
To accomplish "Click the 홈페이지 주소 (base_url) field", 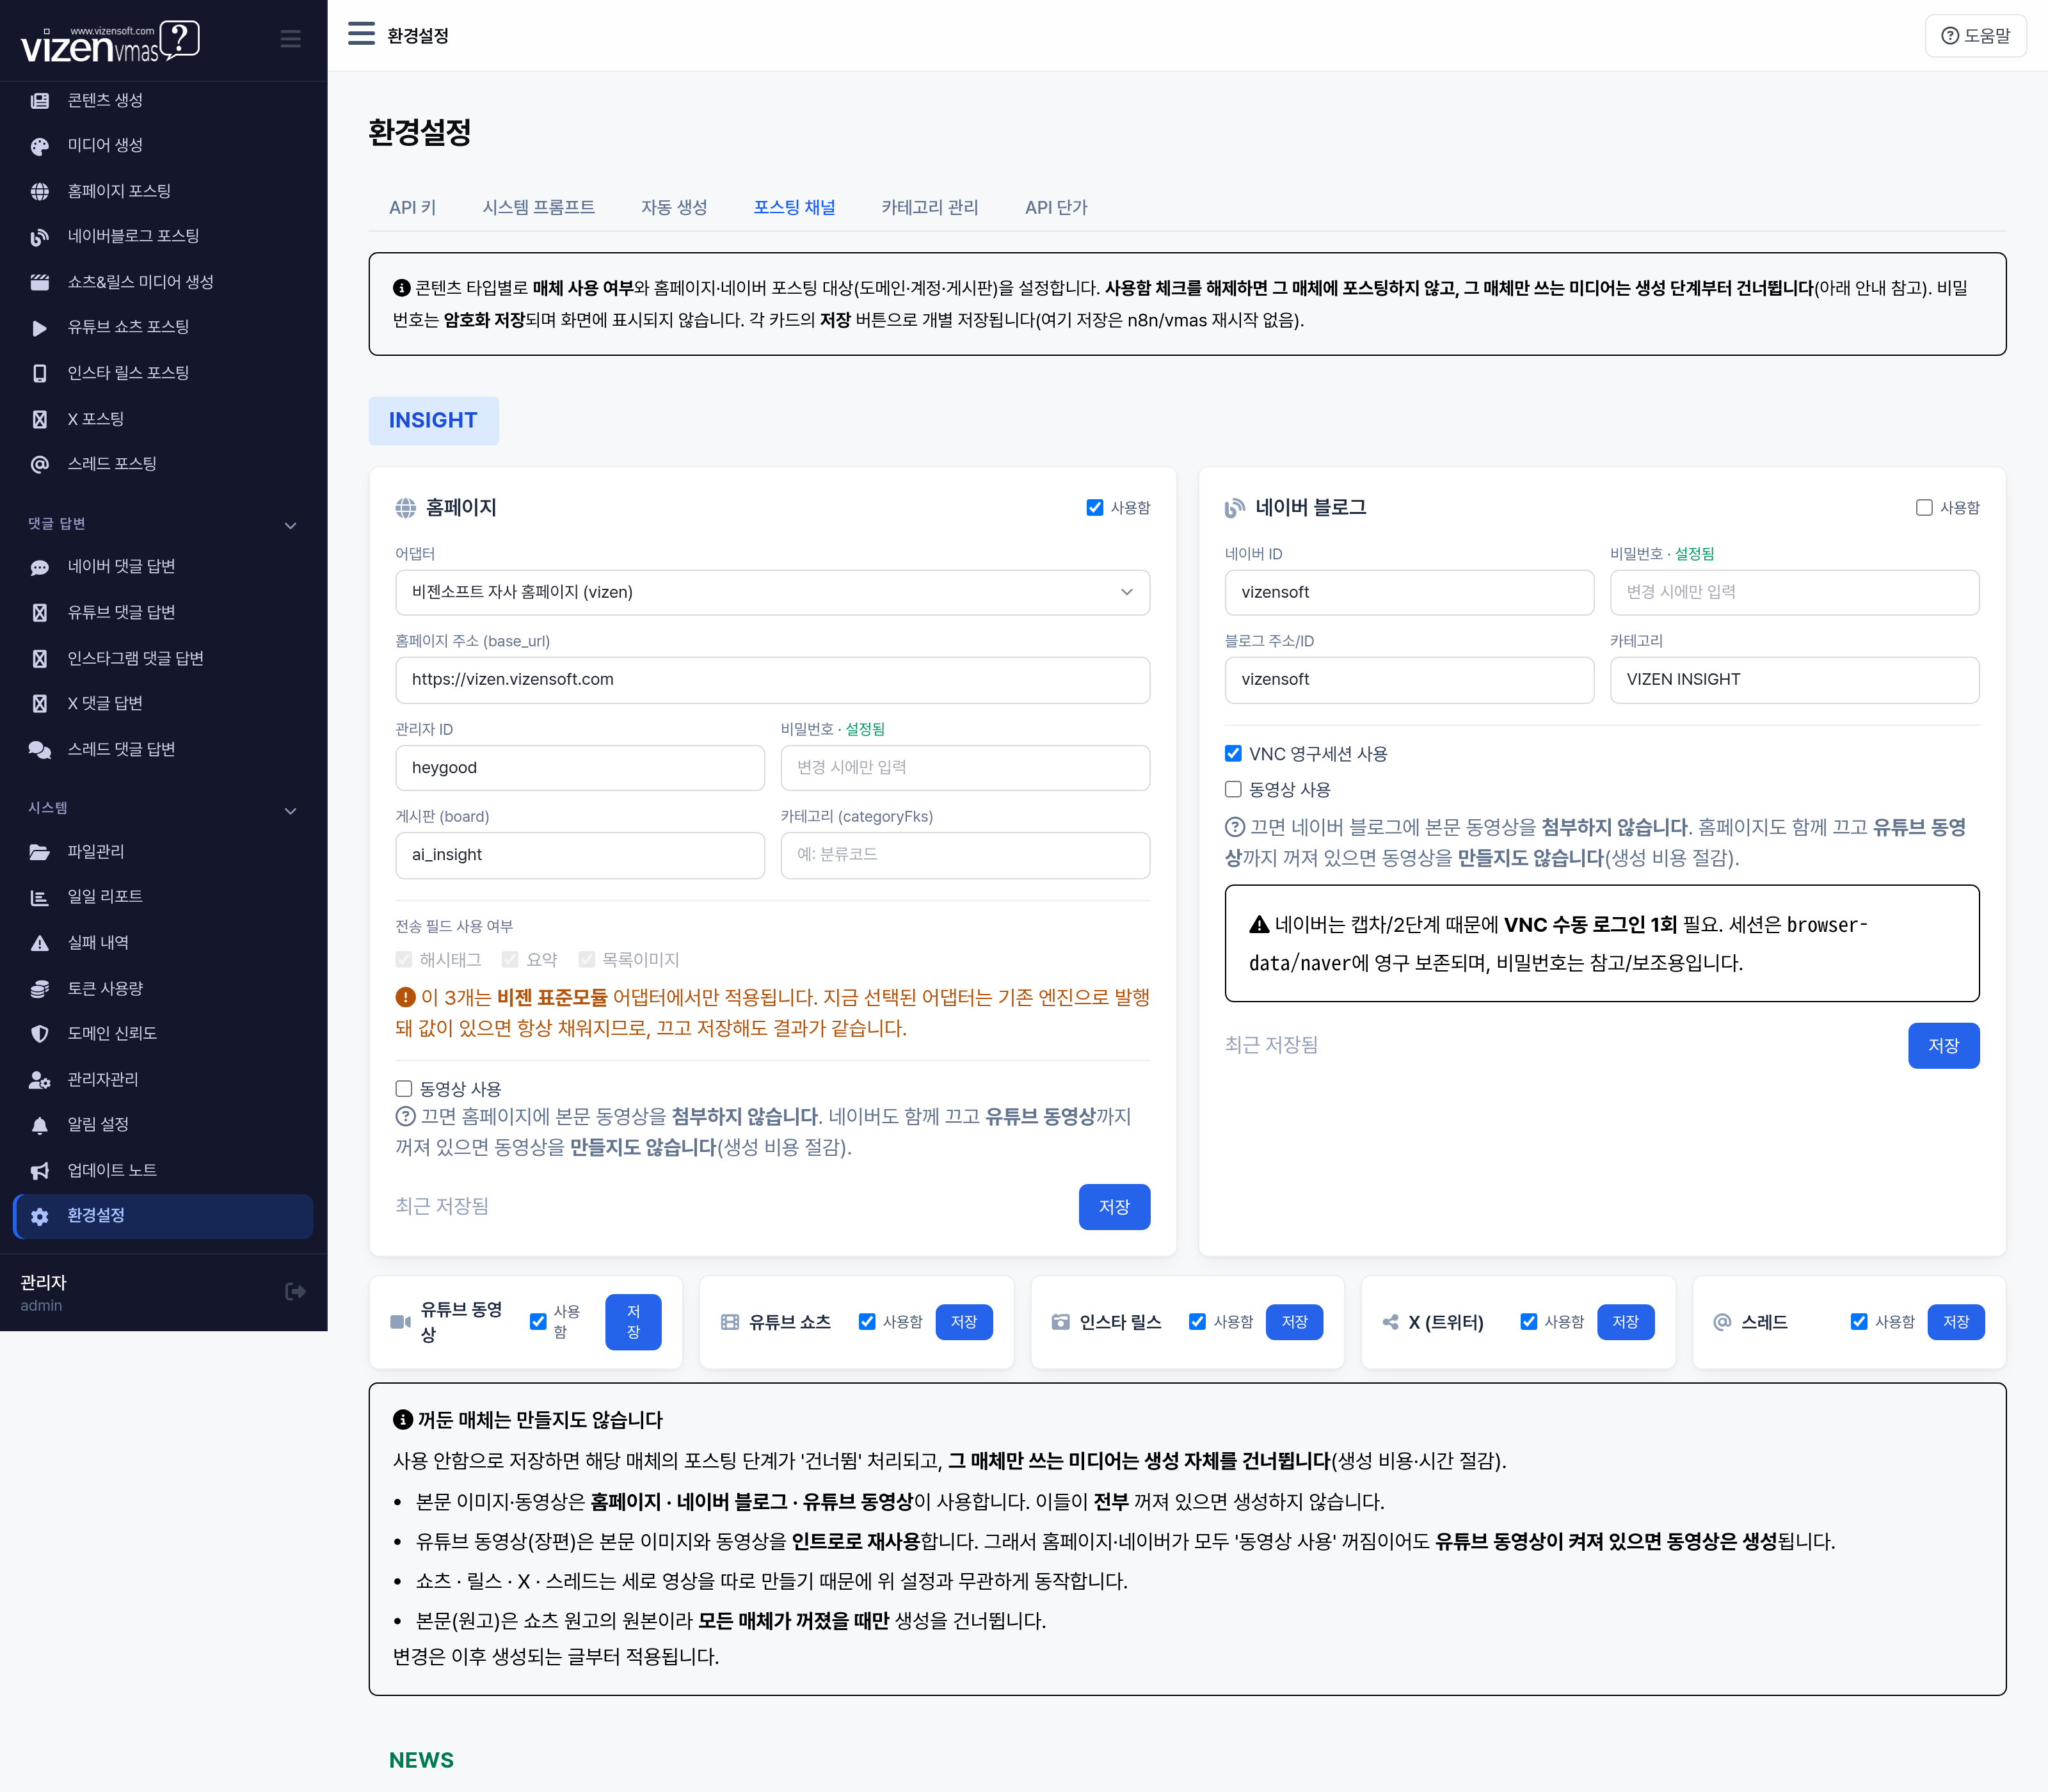I will coord(772,680).
